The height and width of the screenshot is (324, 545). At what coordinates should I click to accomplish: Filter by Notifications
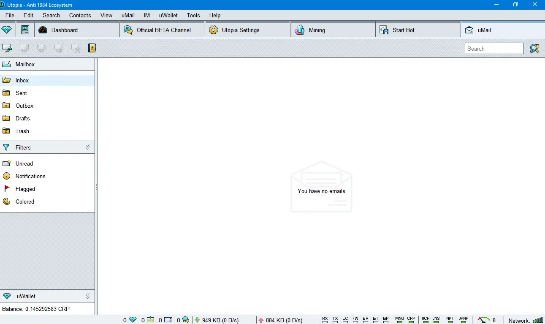click(47, 176)
